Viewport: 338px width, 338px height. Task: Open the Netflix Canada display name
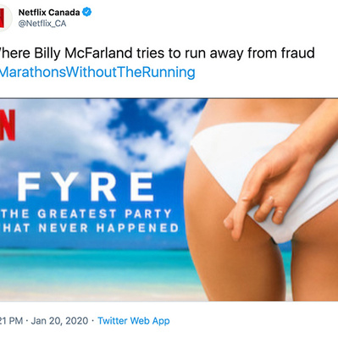click(x=49, y=13)
